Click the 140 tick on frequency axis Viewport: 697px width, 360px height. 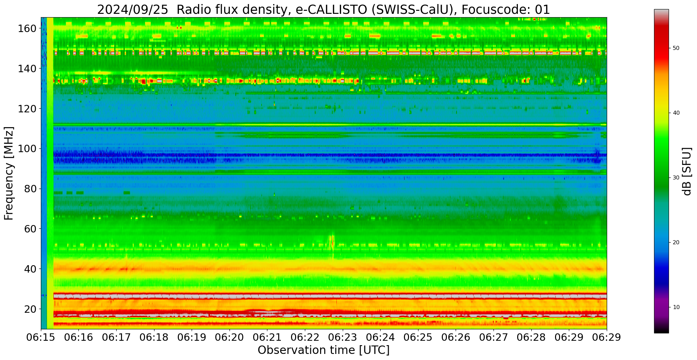(x=27, y=68)
